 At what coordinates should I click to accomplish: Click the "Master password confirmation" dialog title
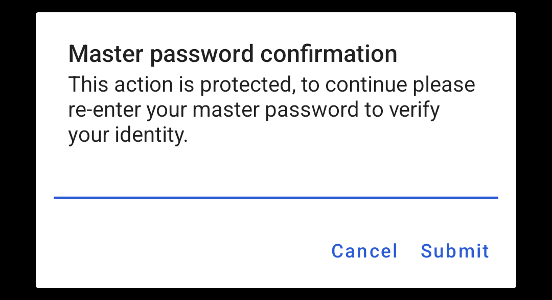coord(233,54)
